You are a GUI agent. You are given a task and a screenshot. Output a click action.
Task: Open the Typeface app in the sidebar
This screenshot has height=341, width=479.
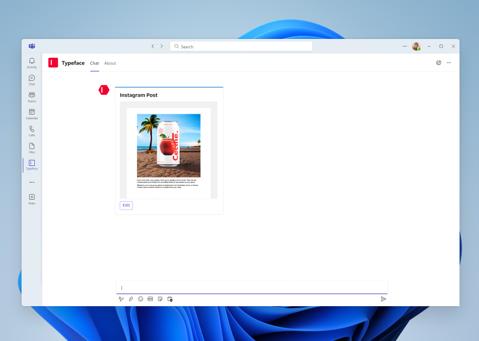[x=31, y=164]
